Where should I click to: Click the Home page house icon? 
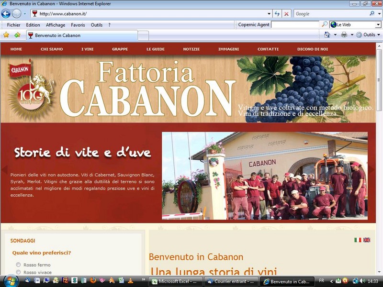tap(327, 34)
